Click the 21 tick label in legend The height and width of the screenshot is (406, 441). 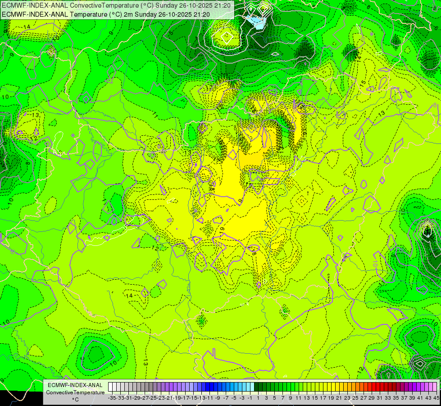[x=339, y=398]
